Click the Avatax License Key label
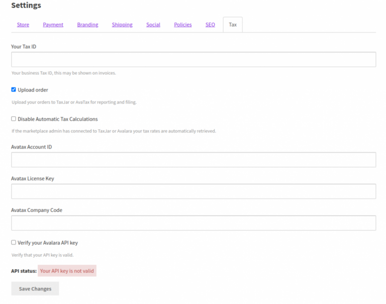Screen dimensions: 386x304 pos(33,179)
